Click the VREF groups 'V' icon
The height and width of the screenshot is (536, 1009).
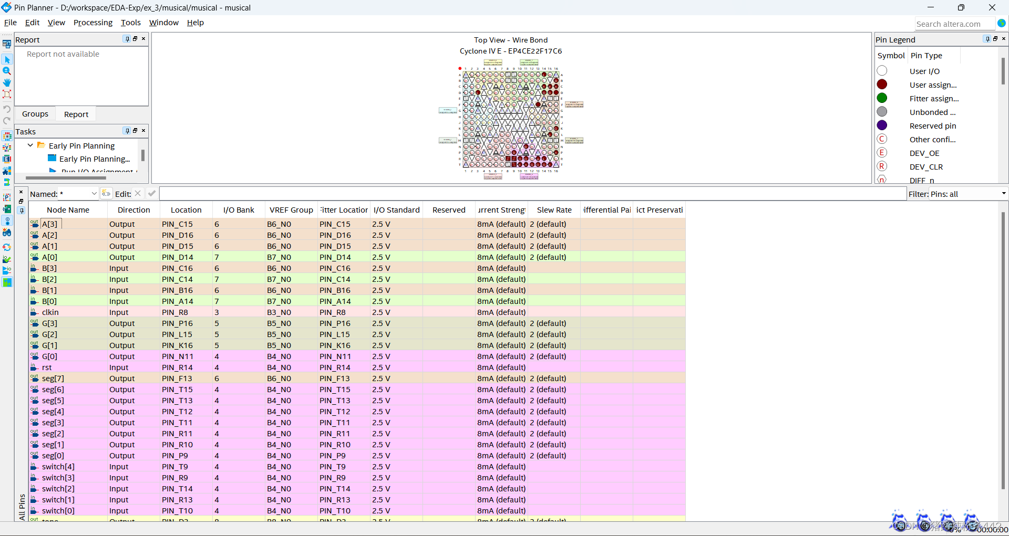coord(7,148)
